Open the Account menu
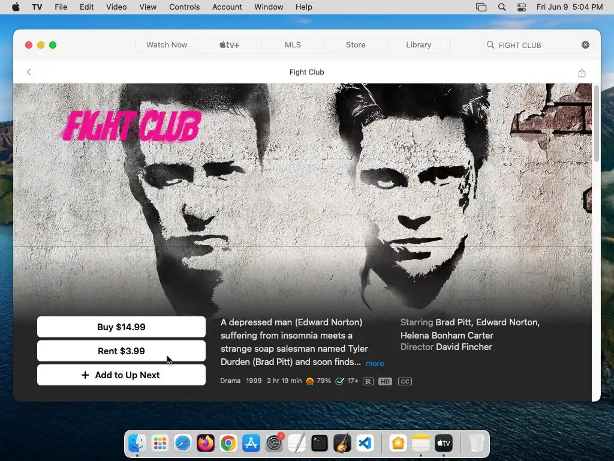 227,7
